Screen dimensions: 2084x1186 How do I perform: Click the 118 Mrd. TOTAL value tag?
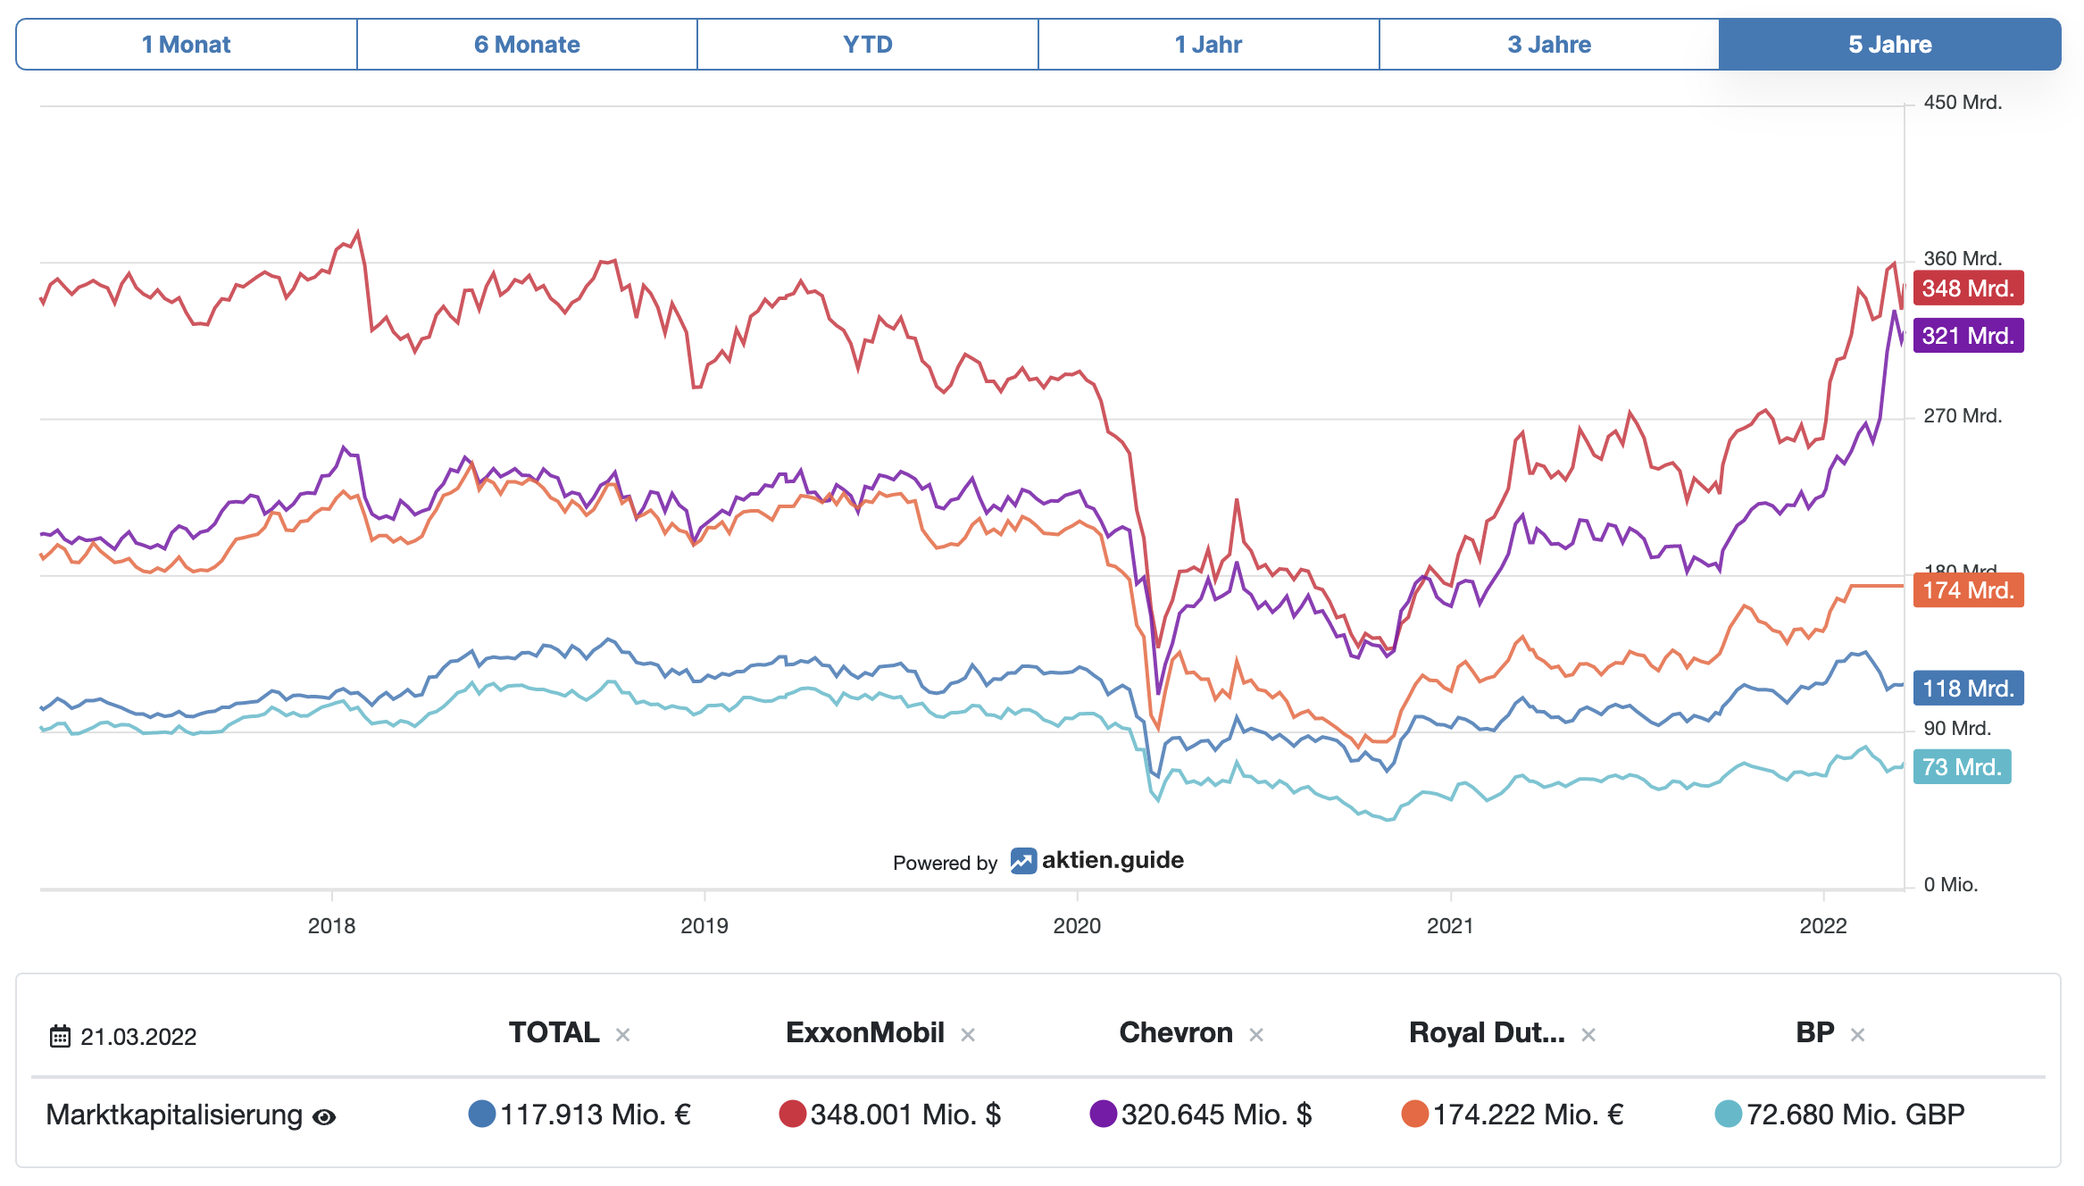click(1969, 689)
